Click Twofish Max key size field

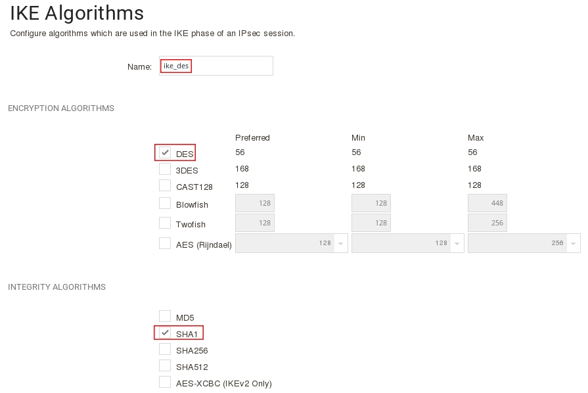click(487, 223)
